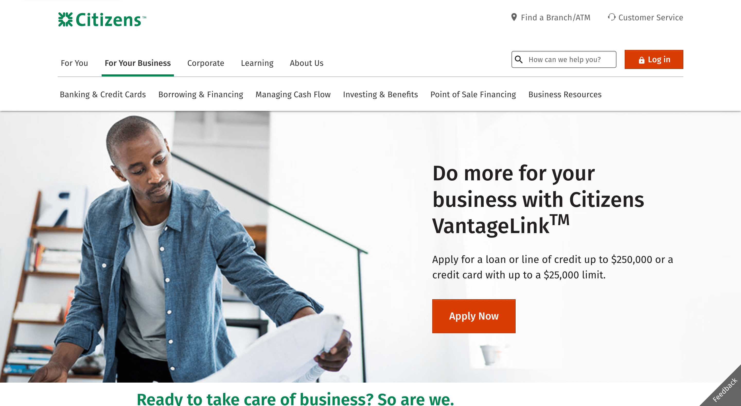Open Point of Sale Financing menu
Screen dimensions: 741x406
pyautogui.click(x=473, y=94)
